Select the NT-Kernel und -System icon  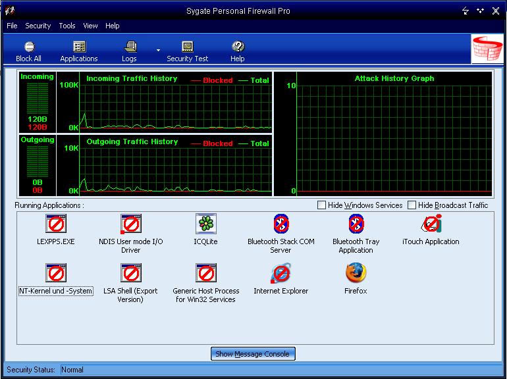pyautogui.click(x=56, y=272)
